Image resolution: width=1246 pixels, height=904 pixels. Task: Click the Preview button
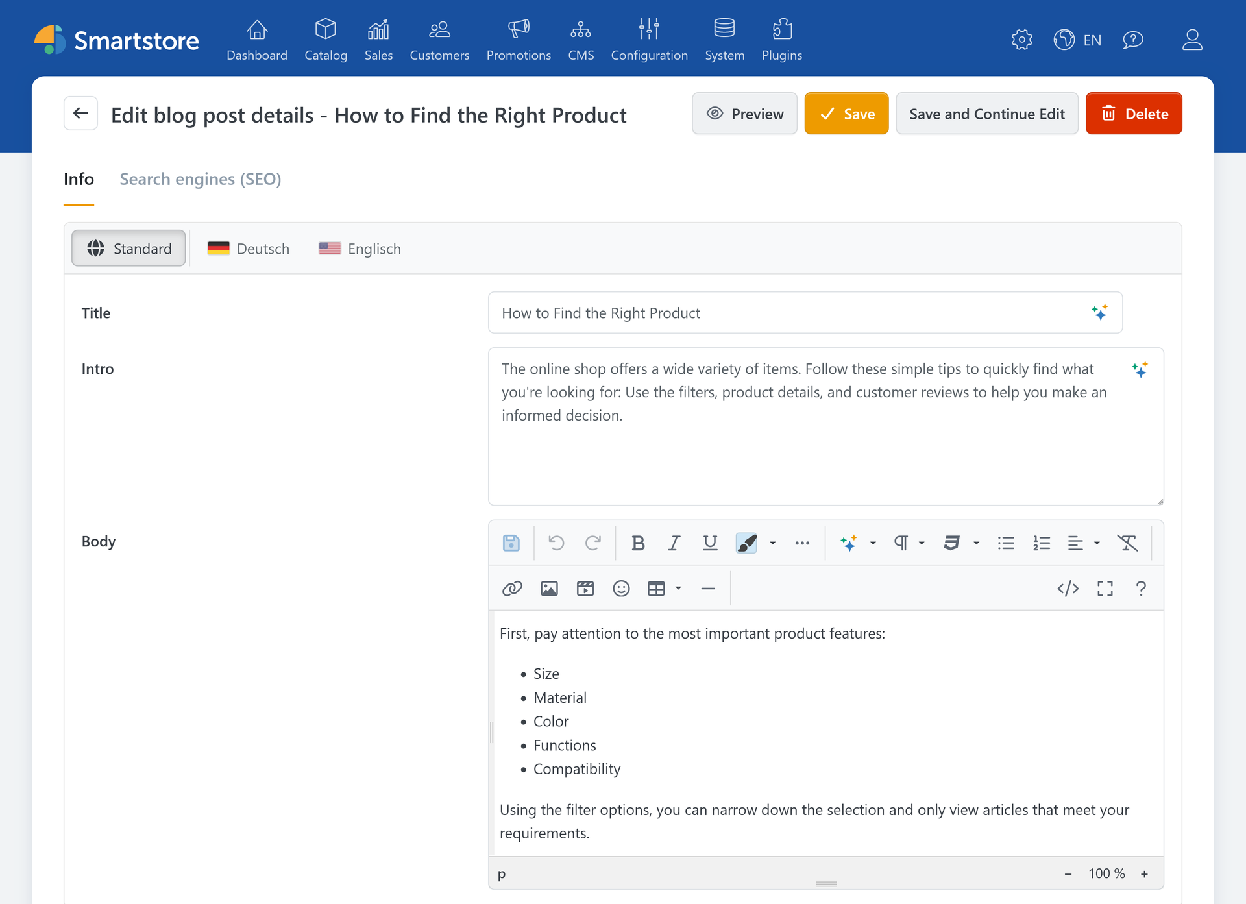[744, 114]
